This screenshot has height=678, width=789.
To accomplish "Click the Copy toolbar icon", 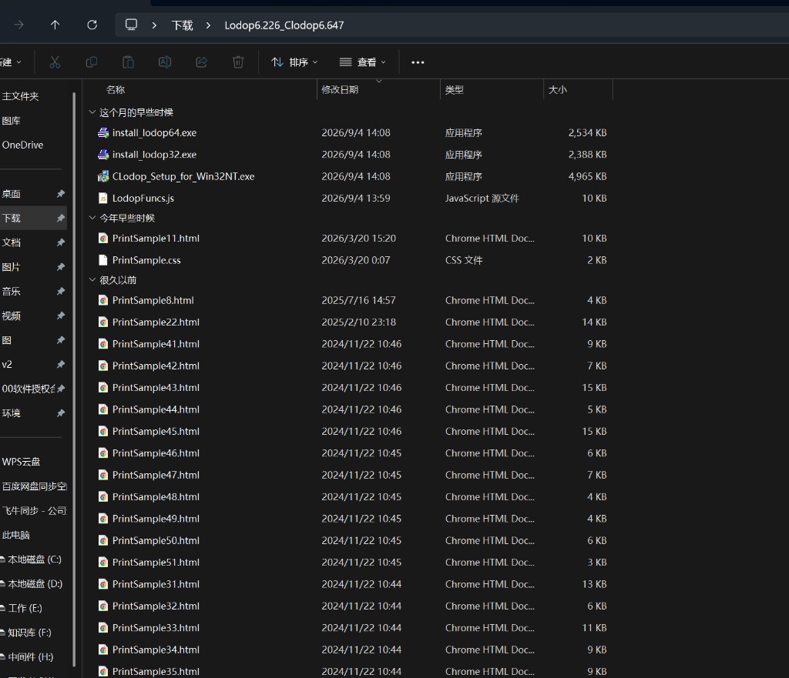I will [x=92, y=62].
